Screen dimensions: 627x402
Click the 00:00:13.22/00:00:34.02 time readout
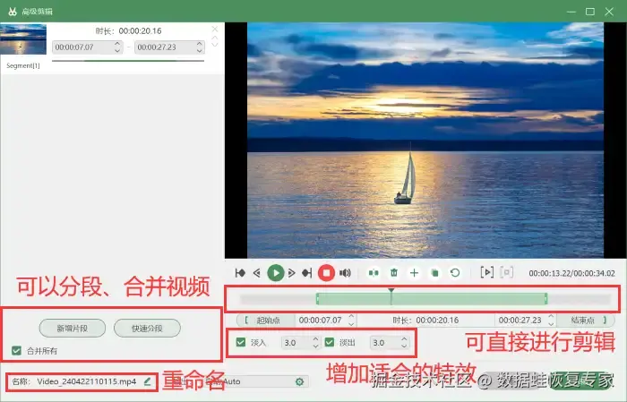(x=571, y=273)
